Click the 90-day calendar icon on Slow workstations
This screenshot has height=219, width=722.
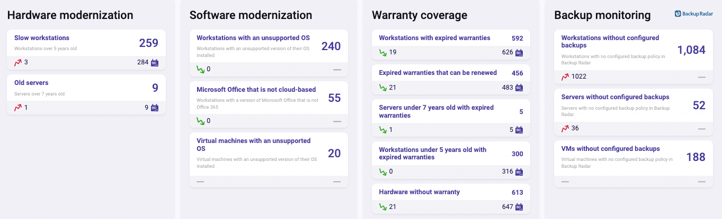coord(155,63)
